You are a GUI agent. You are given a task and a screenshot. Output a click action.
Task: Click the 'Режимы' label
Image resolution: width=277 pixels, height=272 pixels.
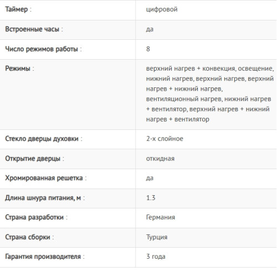[x=18, y=69]
